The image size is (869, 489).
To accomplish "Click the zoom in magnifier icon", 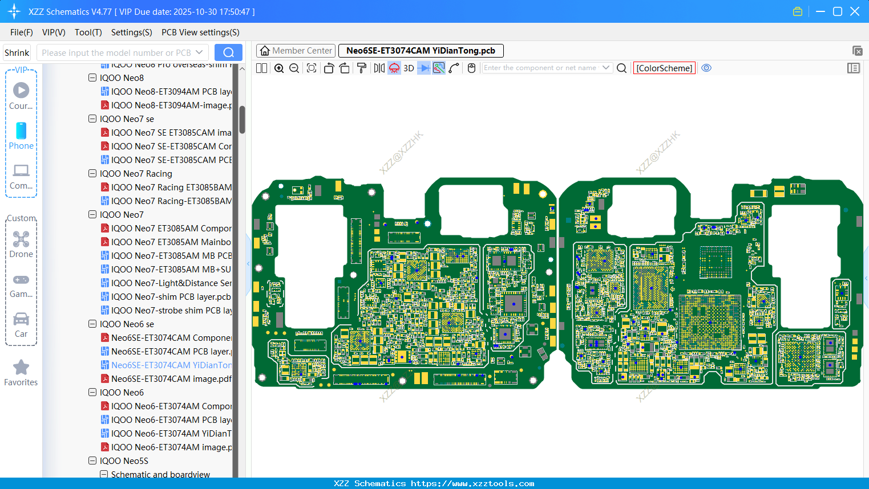I will coord(279,68).
